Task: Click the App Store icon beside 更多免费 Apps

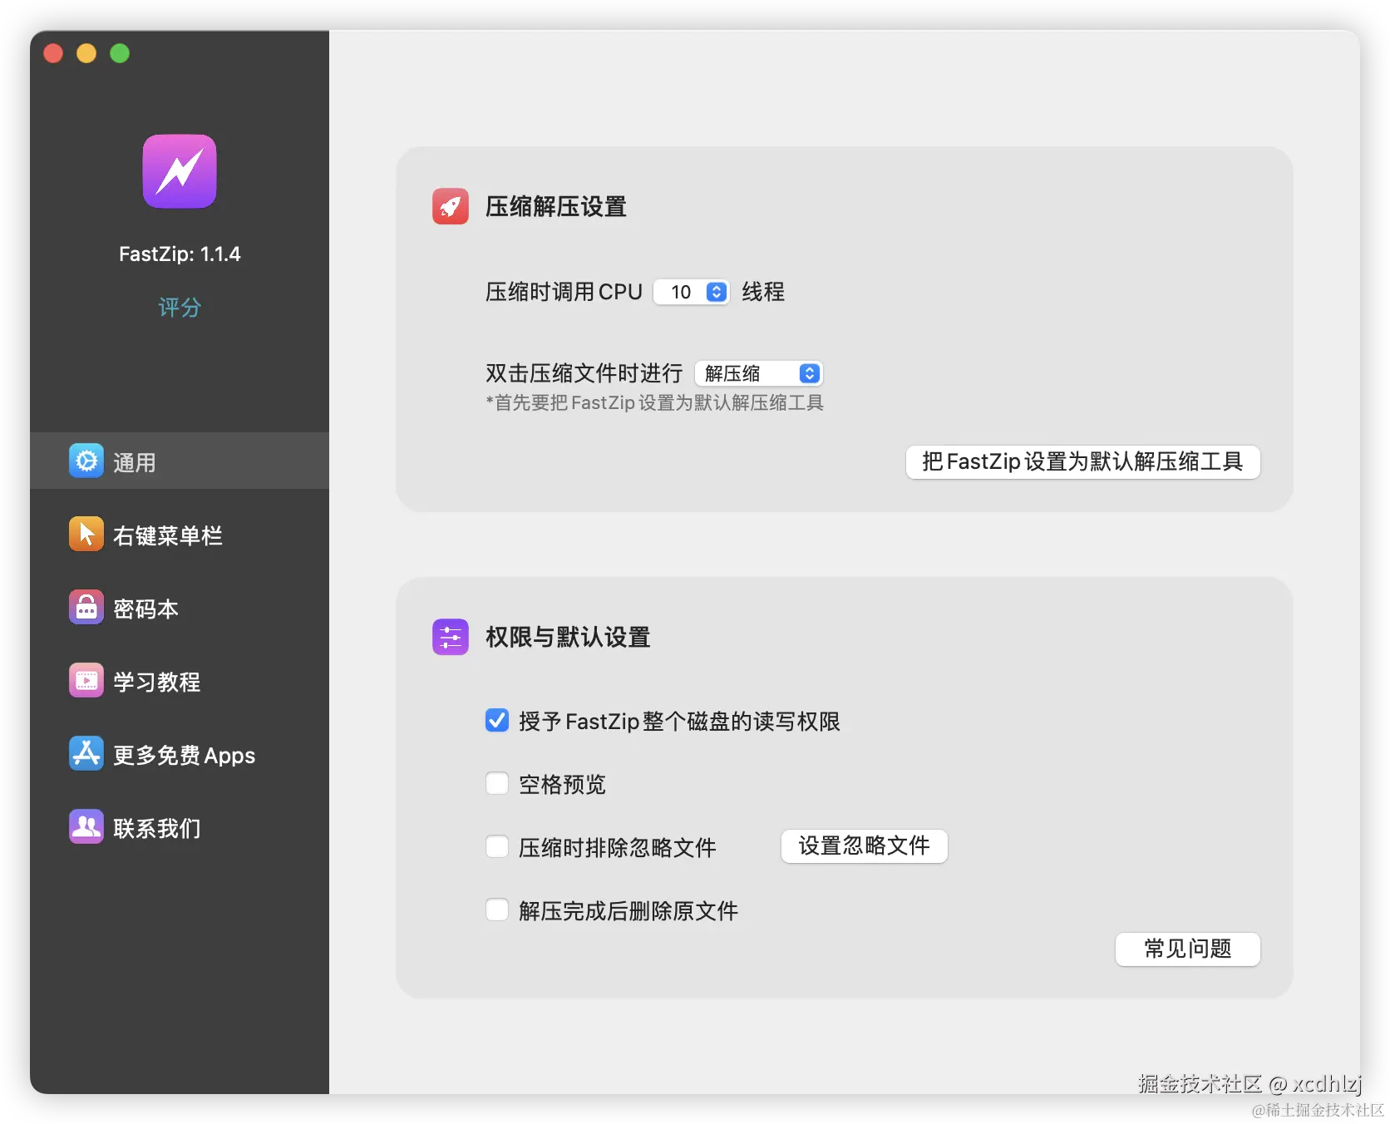Action: pyautogui.click(x=86, y=753)
